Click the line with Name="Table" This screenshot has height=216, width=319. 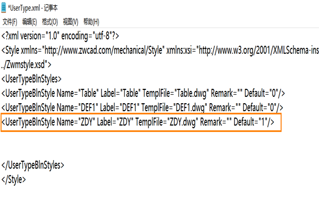click(x=143, y=94)
